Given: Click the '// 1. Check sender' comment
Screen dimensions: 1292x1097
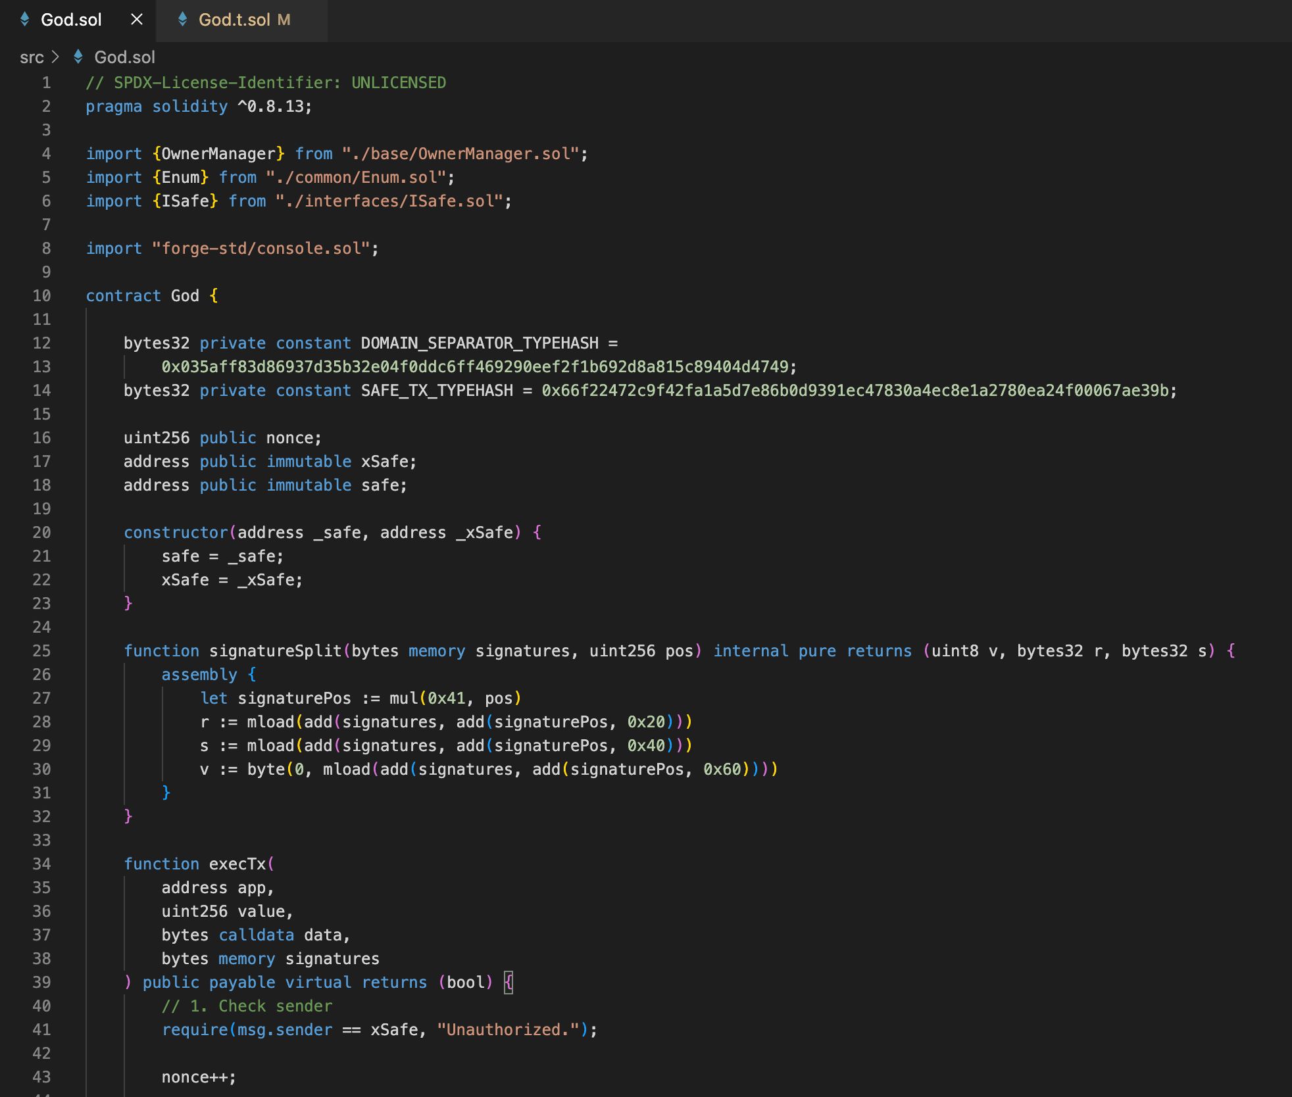Looking at the screenshot, I should (x=247, y=1006).
